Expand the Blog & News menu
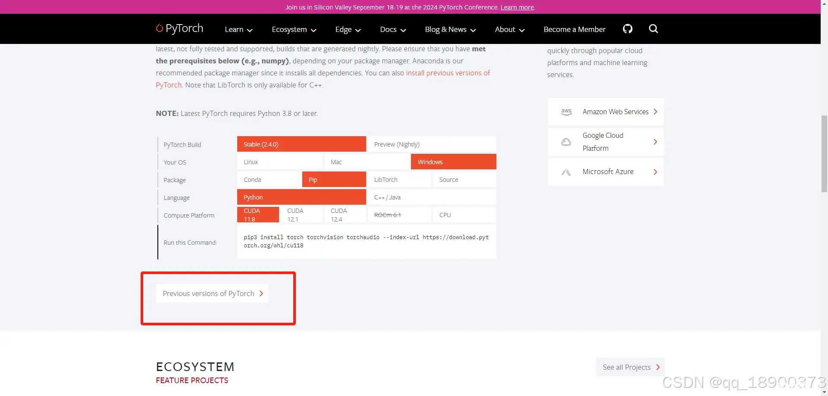 click(450, 29)
